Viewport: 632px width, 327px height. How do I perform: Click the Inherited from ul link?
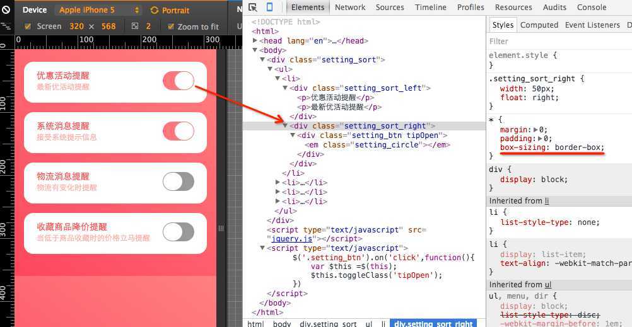tap(547, 284)
